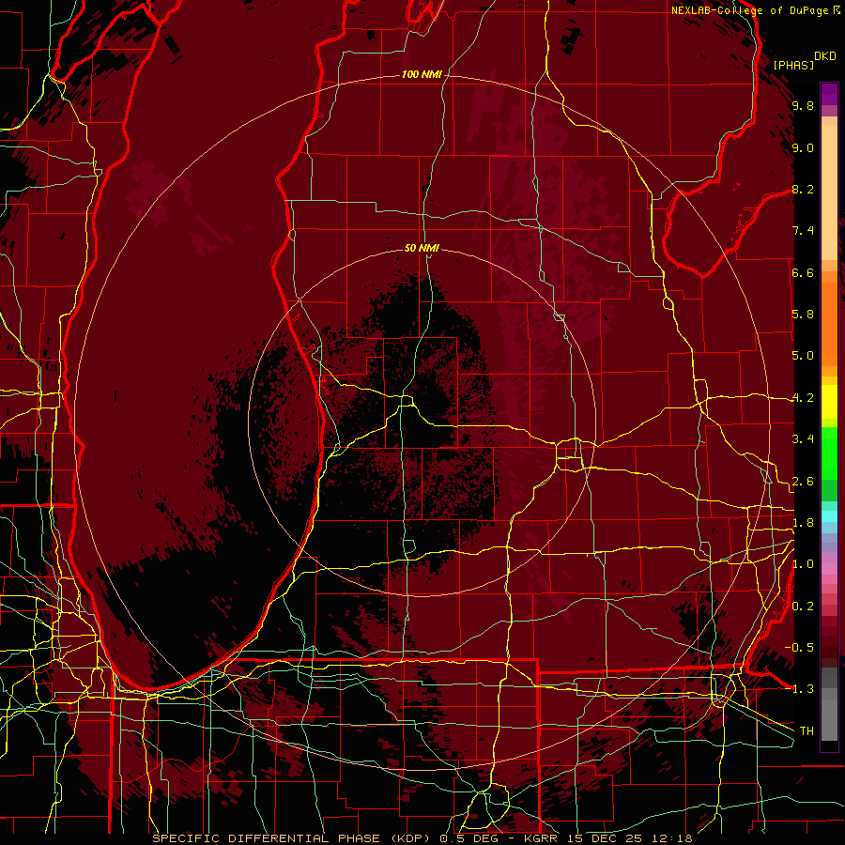
Task: Click the 5.8 value on the scale
Action: tap(803, 315)
